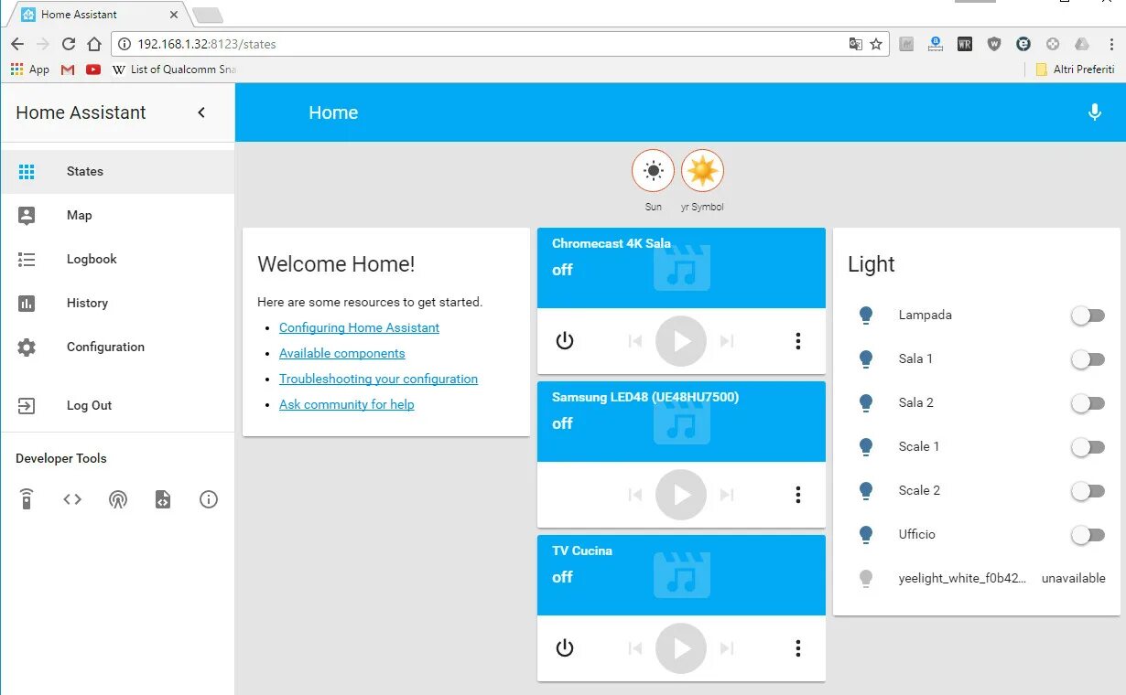Open Configuring Home Assistant link
The width and height of the screenshot is (1126, 695).
tap(359, 327)
